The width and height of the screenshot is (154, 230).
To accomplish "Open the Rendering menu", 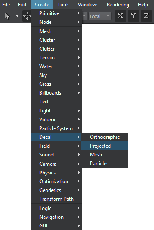I will pyautogui.click(x=118, y=5).
